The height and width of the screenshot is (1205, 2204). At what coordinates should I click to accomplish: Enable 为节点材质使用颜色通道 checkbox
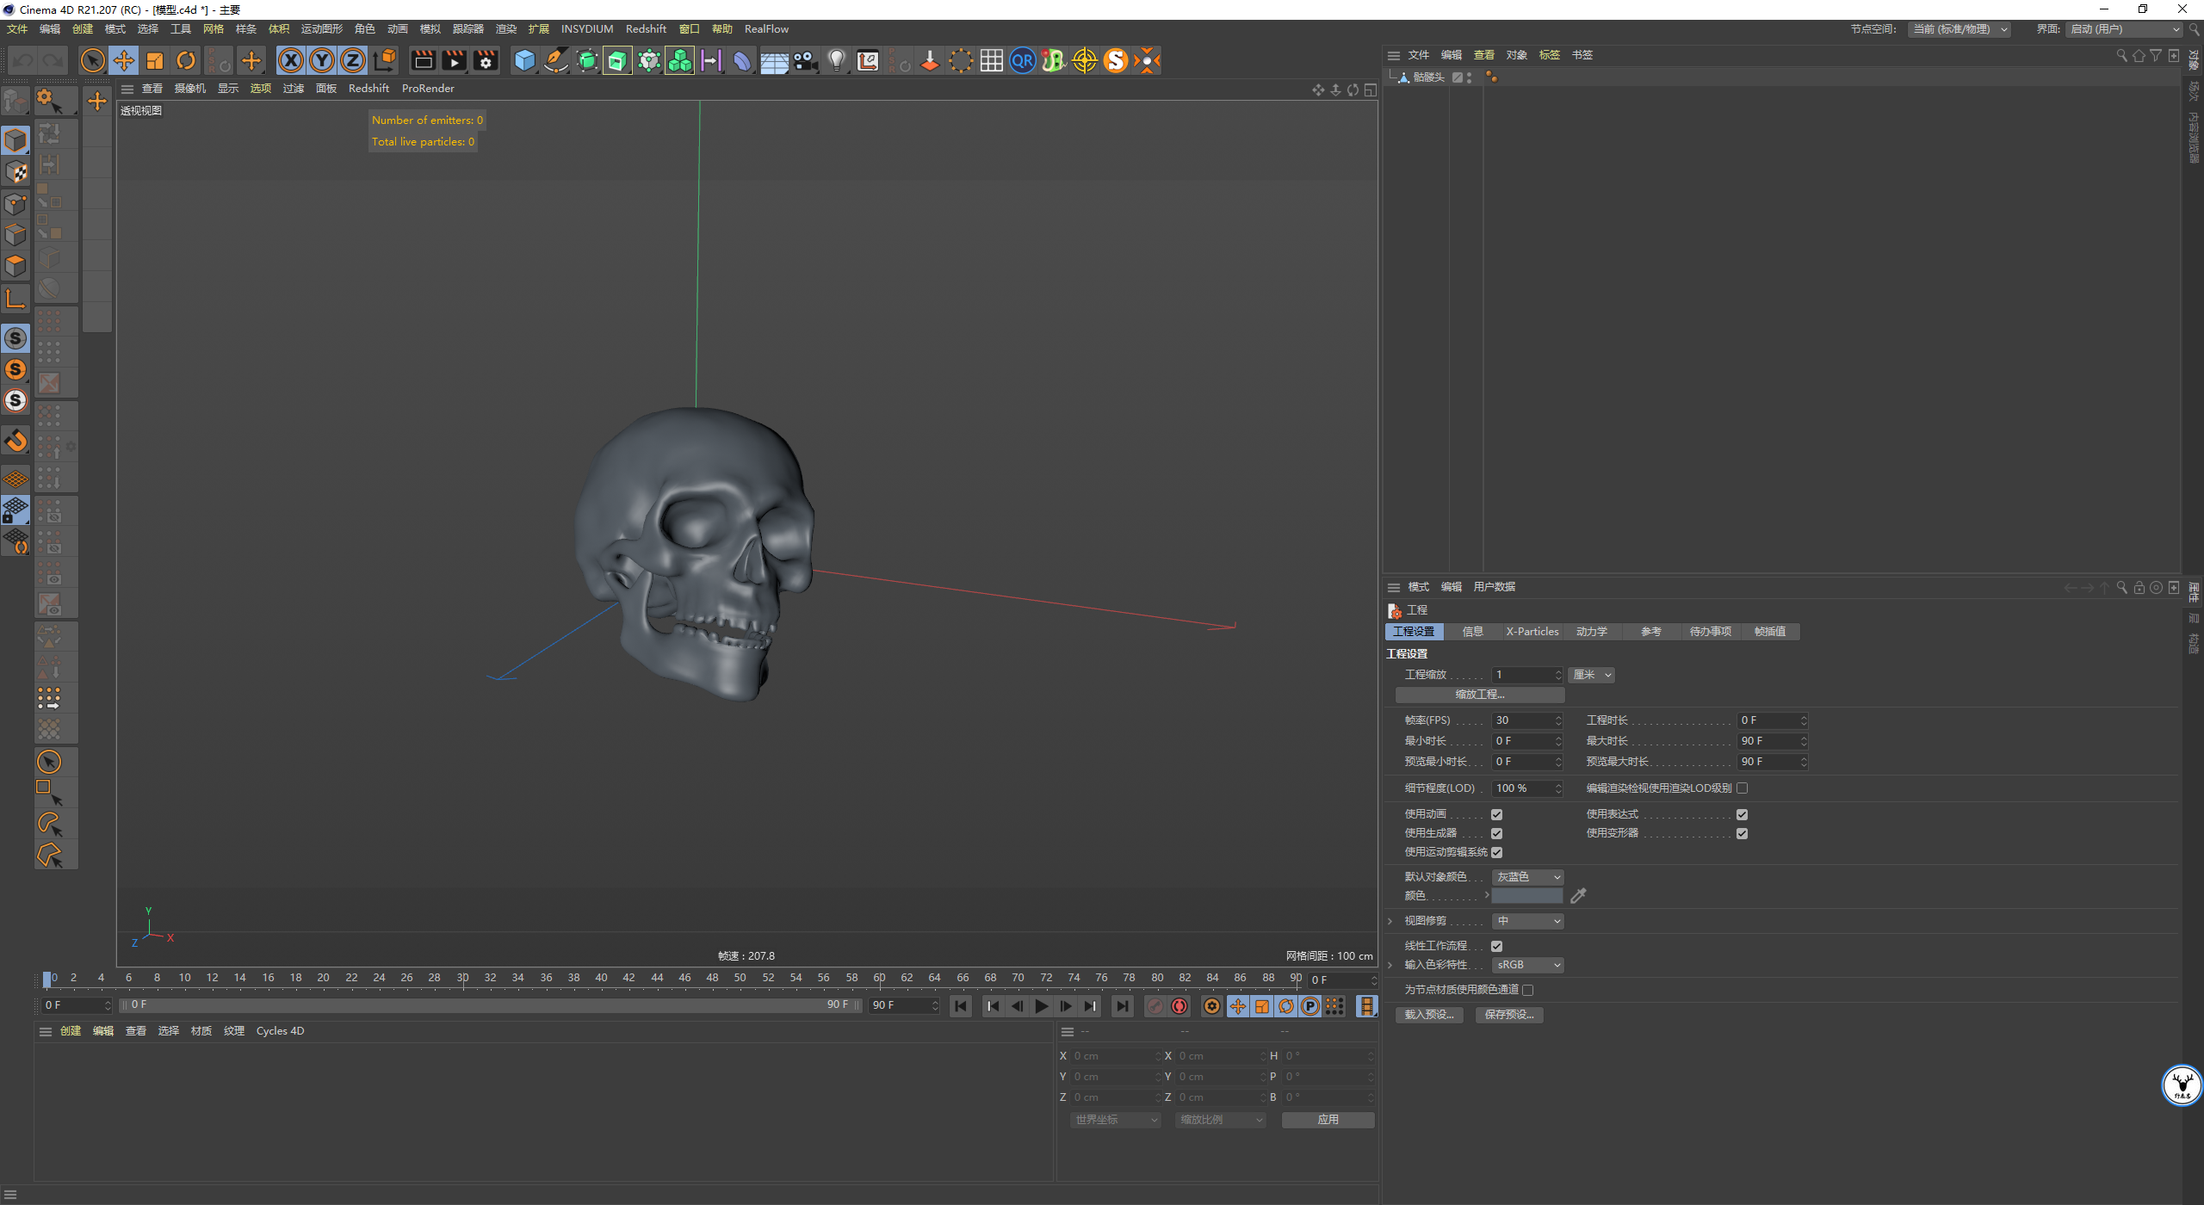pos(1527,990)
